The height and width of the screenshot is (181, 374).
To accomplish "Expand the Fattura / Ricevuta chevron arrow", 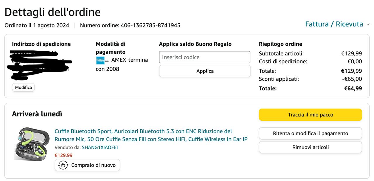I will pos(368,24).
